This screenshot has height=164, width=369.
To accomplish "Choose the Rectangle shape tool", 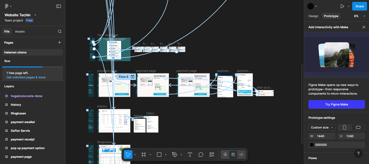I will (x=159, y=155).
